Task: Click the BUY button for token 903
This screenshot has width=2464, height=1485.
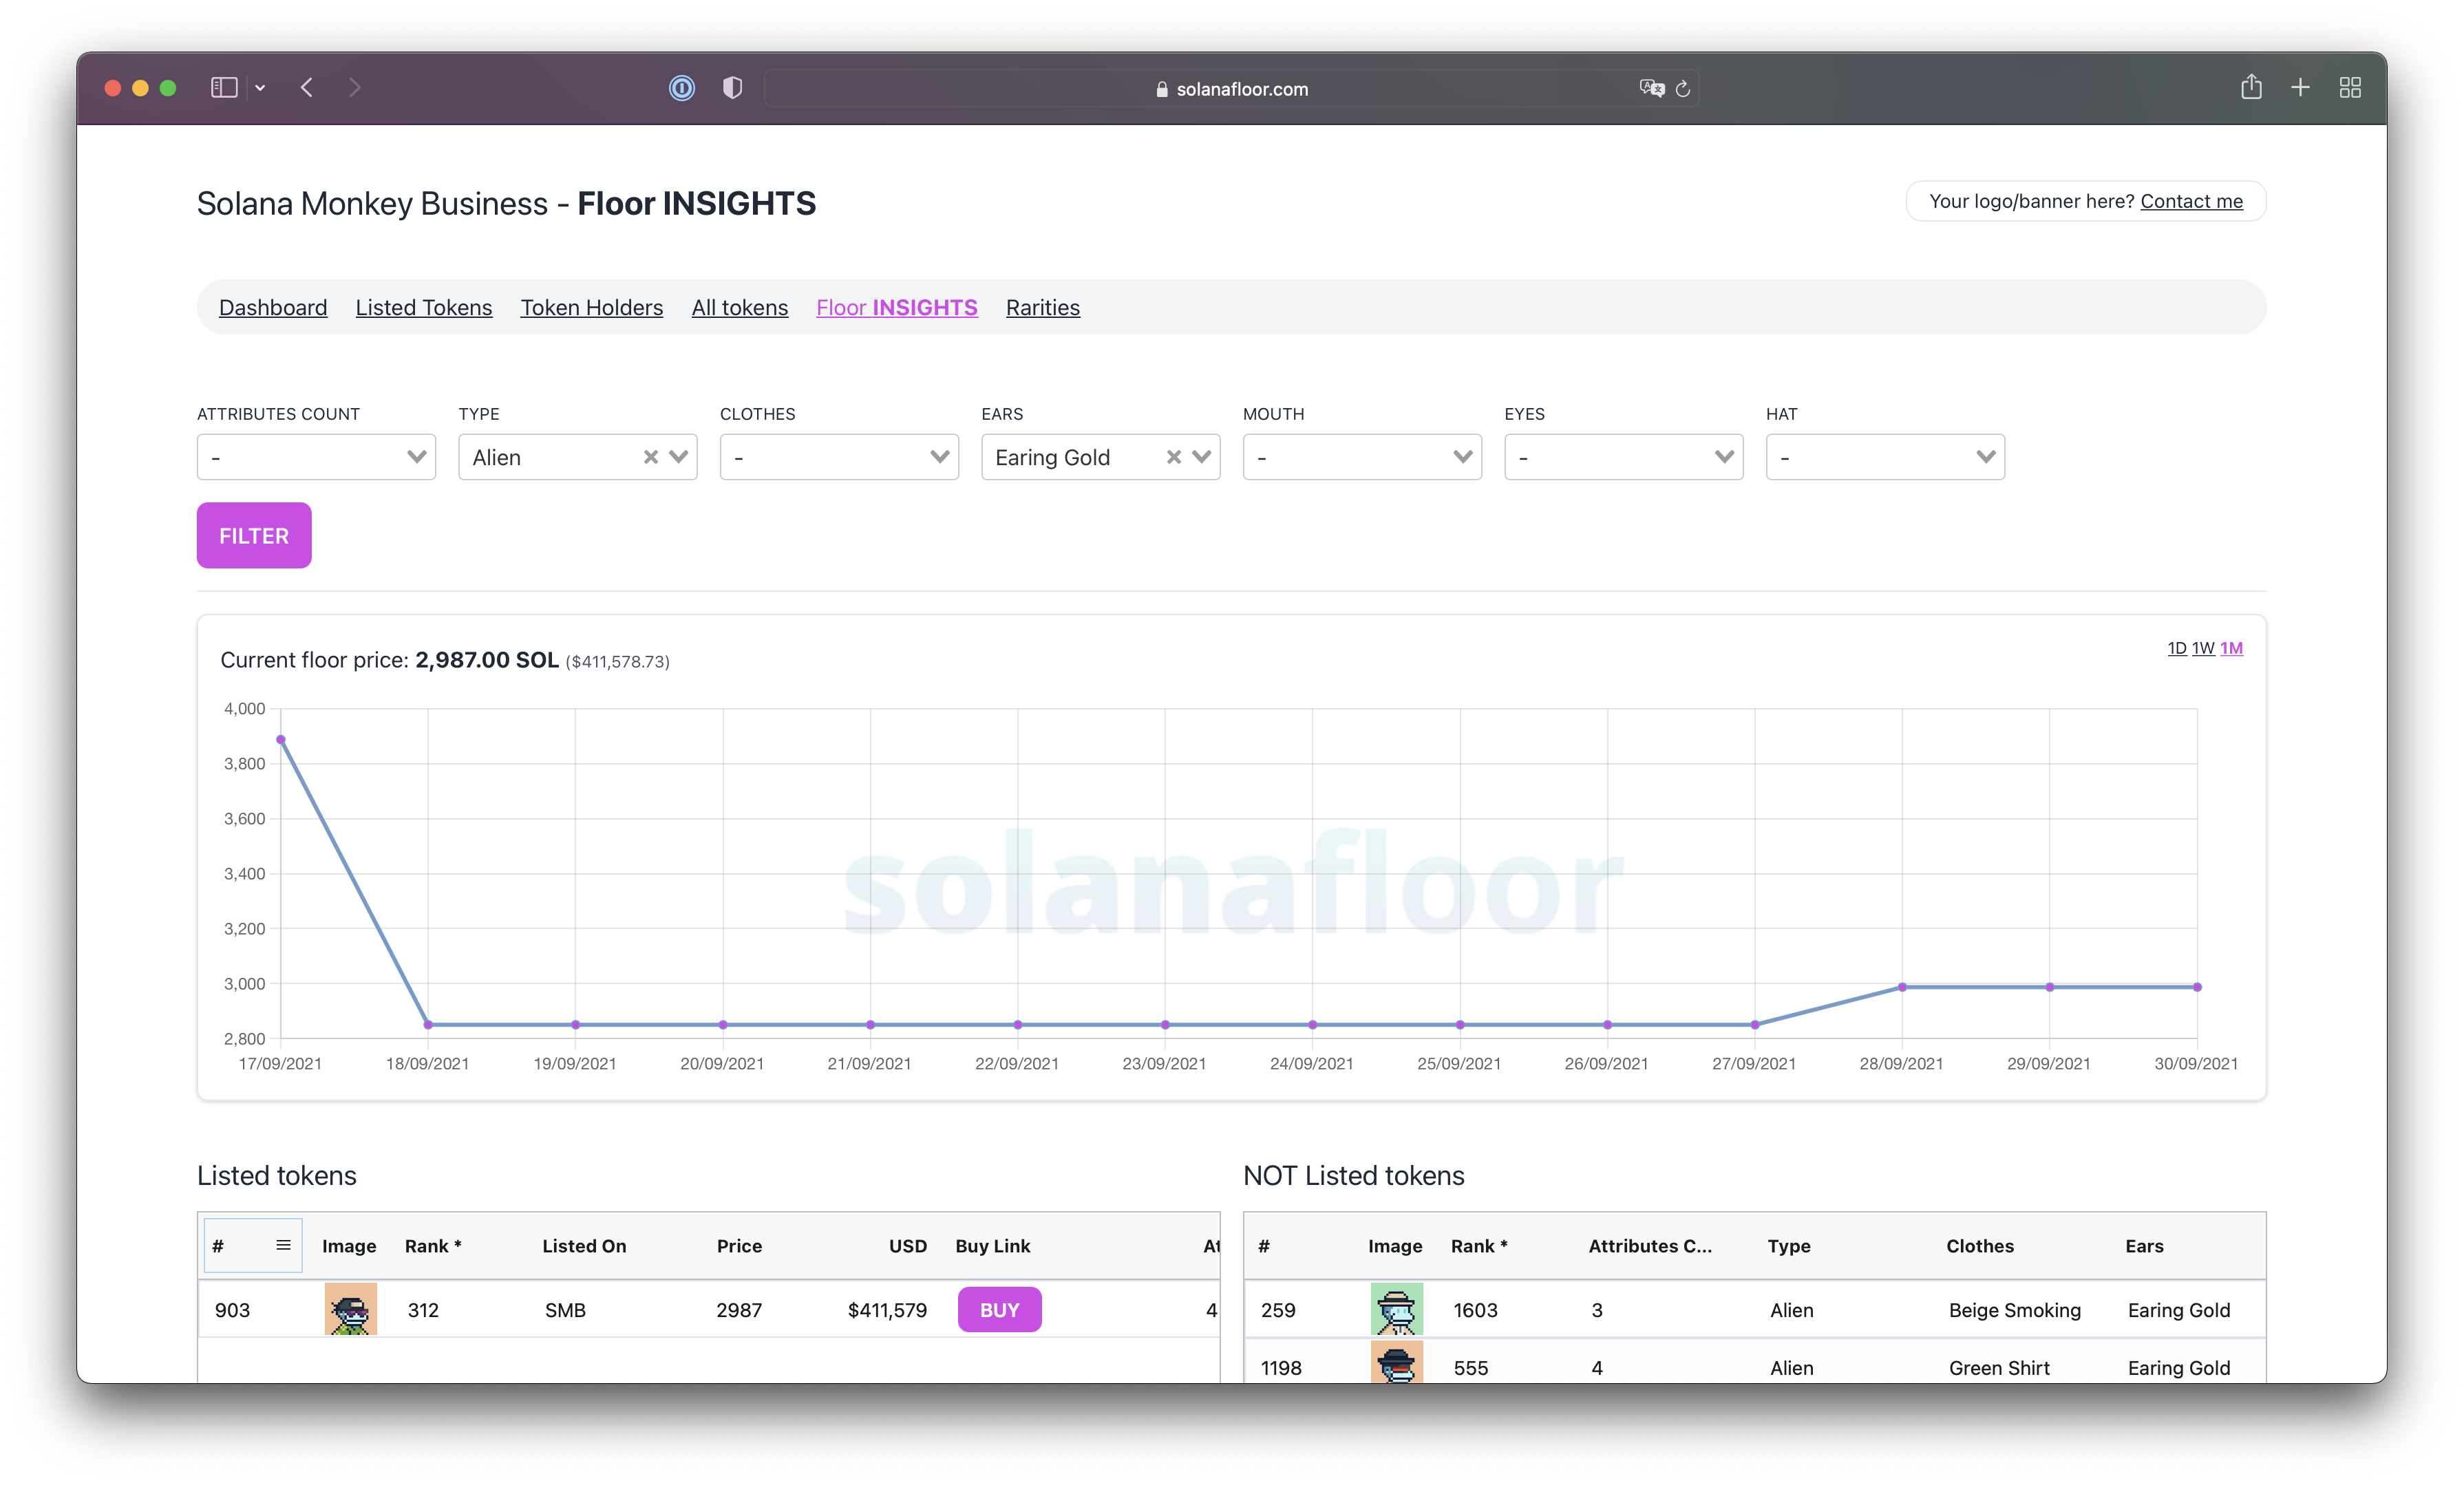Action: tap(999, 1310)
